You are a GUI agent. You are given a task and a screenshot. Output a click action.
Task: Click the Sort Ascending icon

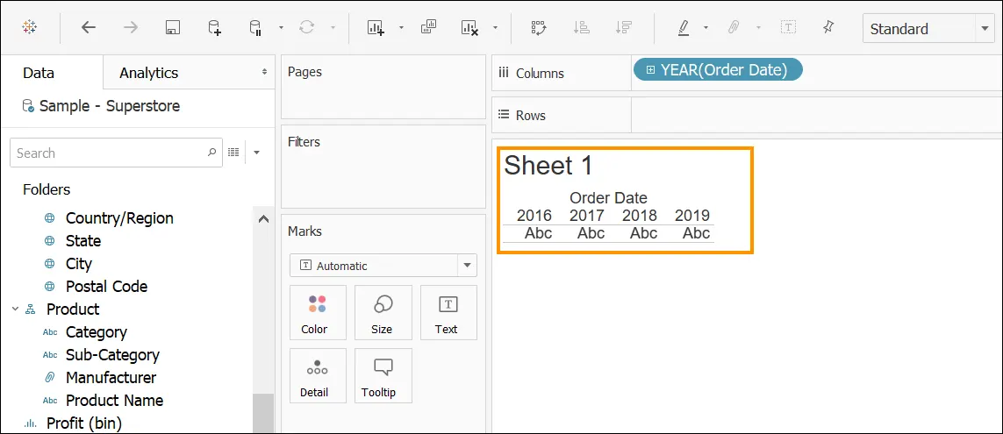point(582,27)
